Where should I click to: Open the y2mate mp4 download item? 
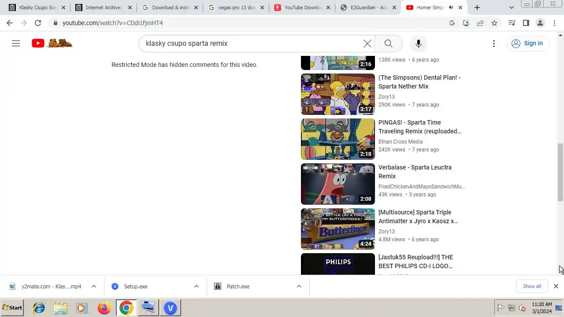click(46, 286)
